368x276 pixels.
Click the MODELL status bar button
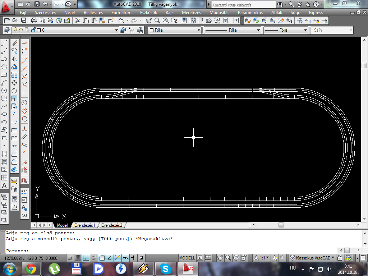187,258
